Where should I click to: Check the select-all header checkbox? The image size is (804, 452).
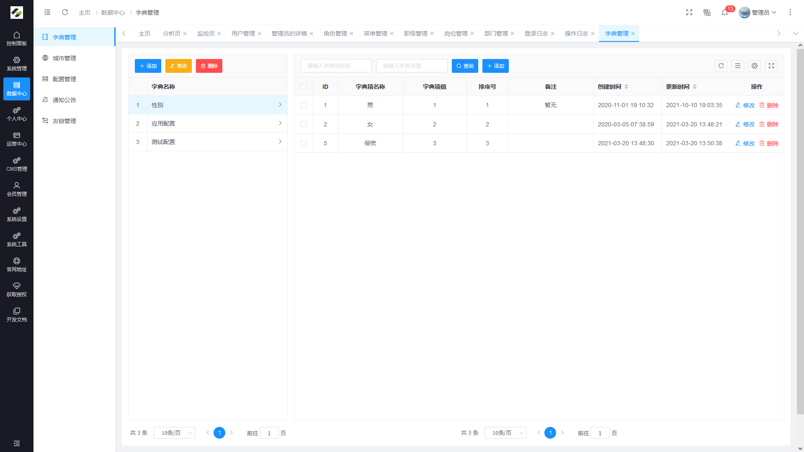(304, 87)
